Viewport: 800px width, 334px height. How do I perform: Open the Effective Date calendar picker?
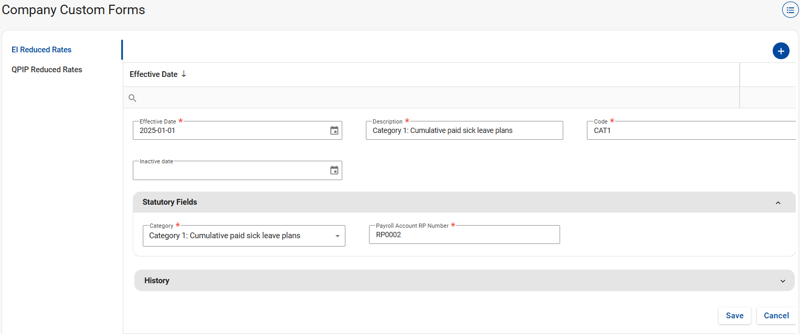pyautogui.click(x=334, y=130)
